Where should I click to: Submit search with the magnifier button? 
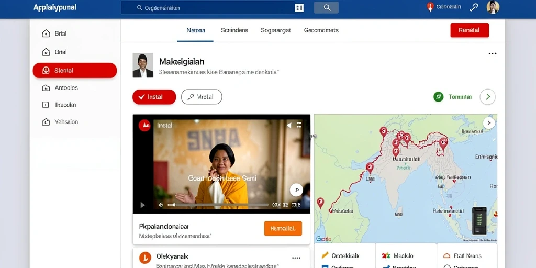point(327,7)
